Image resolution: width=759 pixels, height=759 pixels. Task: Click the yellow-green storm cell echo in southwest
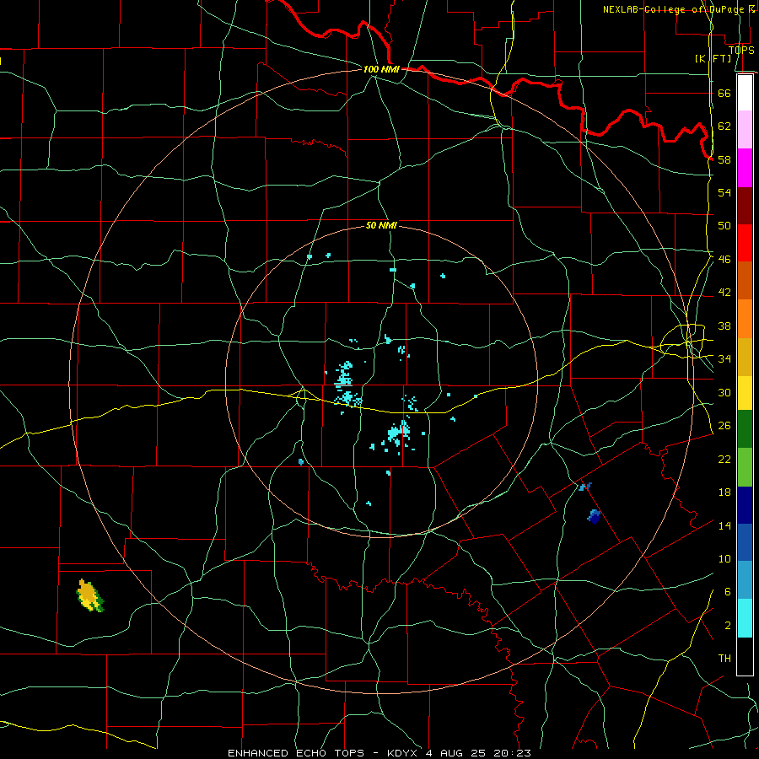click(x=90, y=596)
